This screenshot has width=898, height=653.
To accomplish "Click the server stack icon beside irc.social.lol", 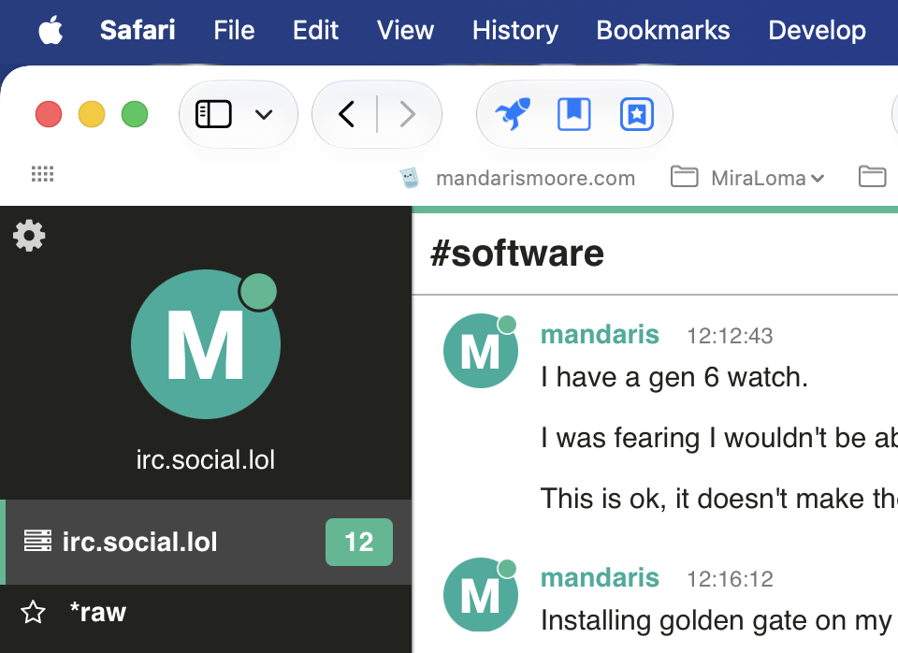I will [37, 541].
